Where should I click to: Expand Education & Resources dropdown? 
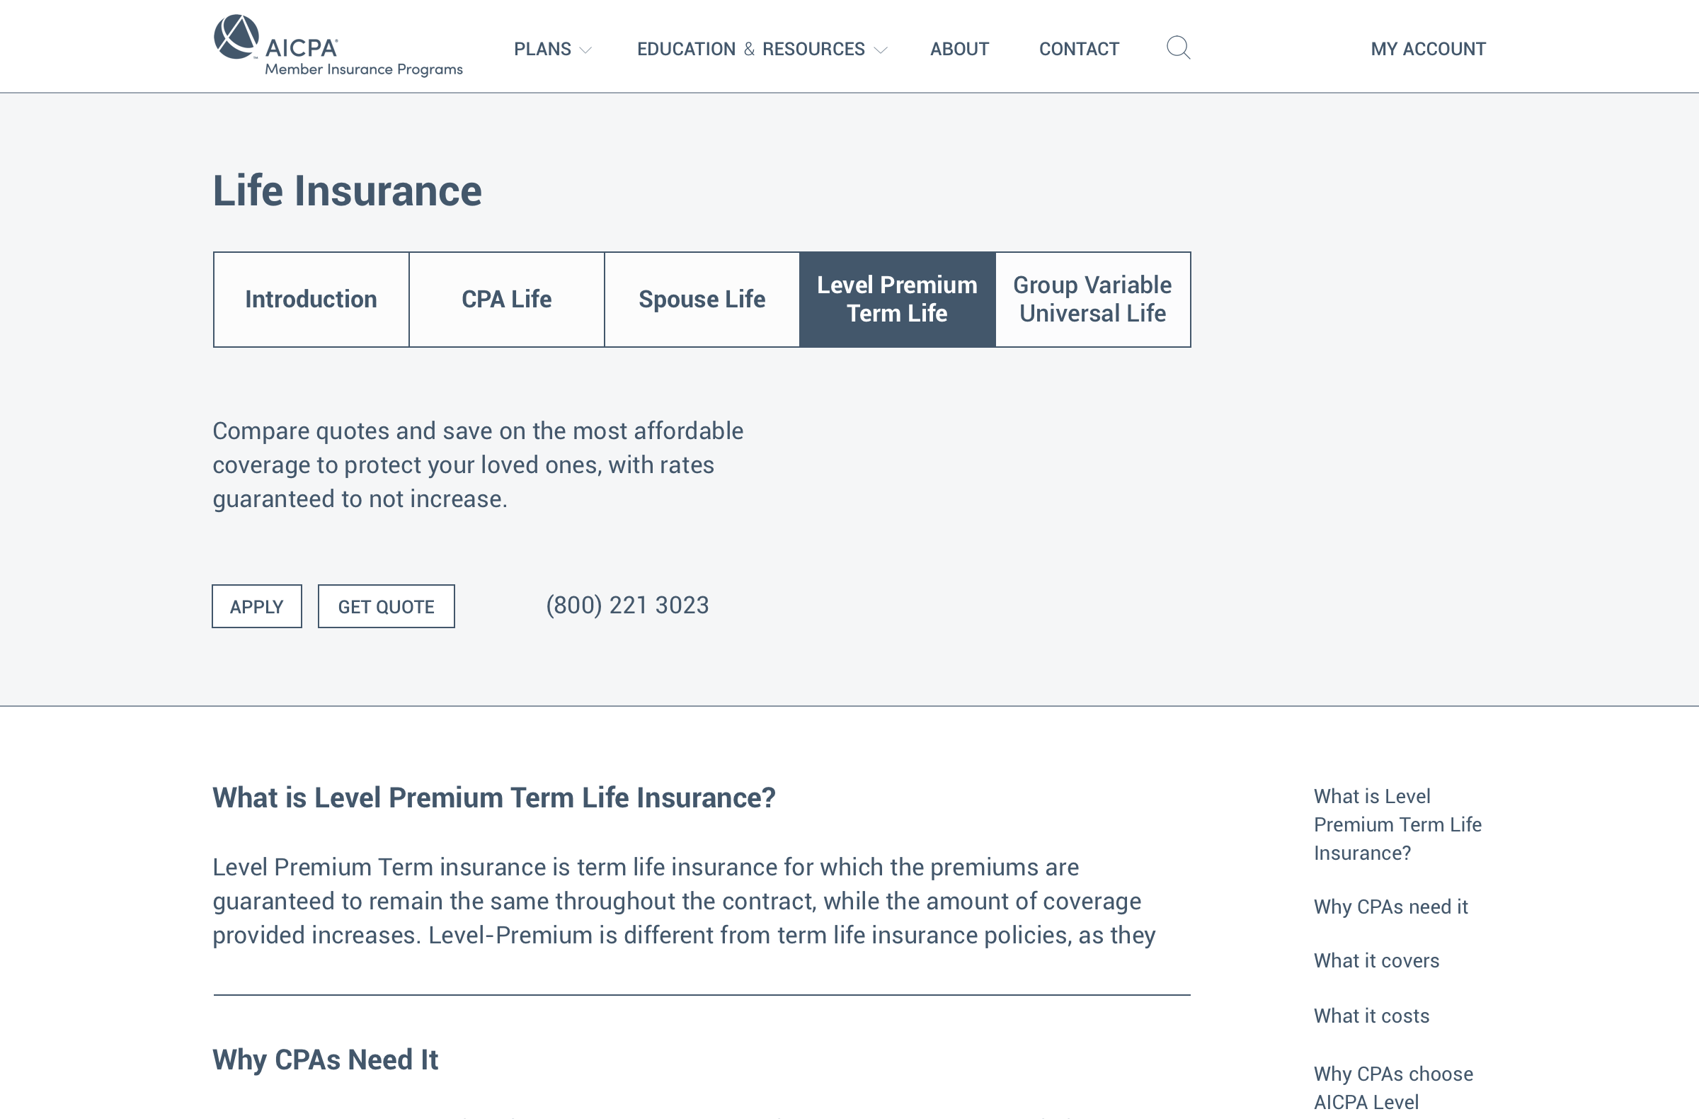[761, 50]
